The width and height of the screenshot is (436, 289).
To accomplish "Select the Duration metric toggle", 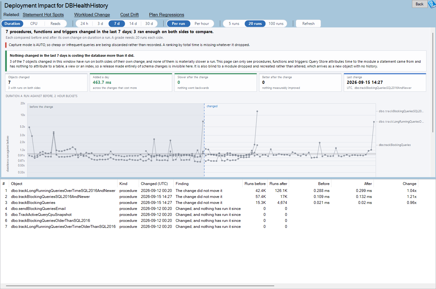I will tap(12, 24).
